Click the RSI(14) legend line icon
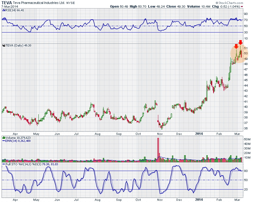The image size is (253, 202). pyautogui.click(x=3, y=10)
